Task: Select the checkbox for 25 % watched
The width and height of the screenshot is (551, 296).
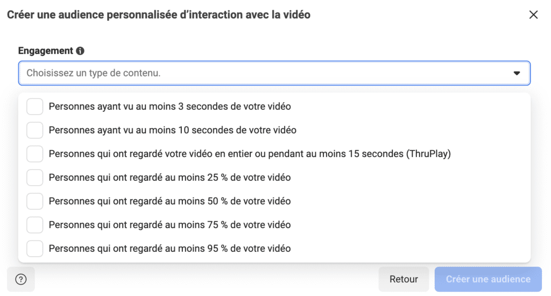Action: [35, 178]
